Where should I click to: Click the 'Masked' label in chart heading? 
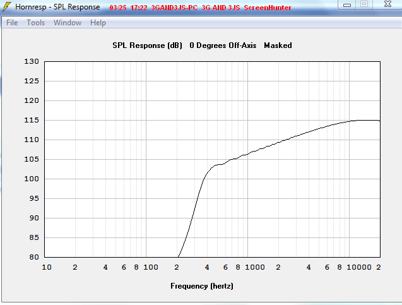[x=278, y=45]
